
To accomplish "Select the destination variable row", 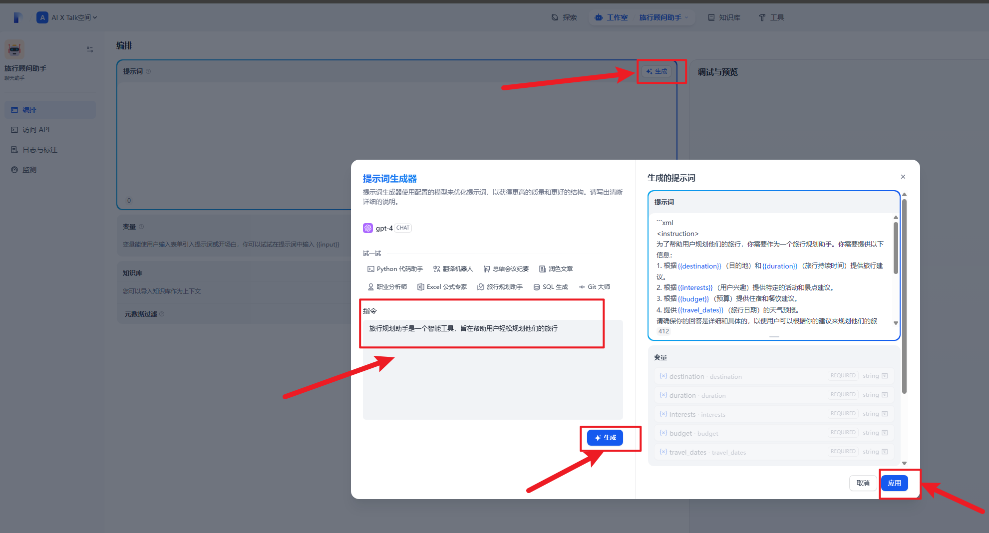I will (x=773, y=376).
